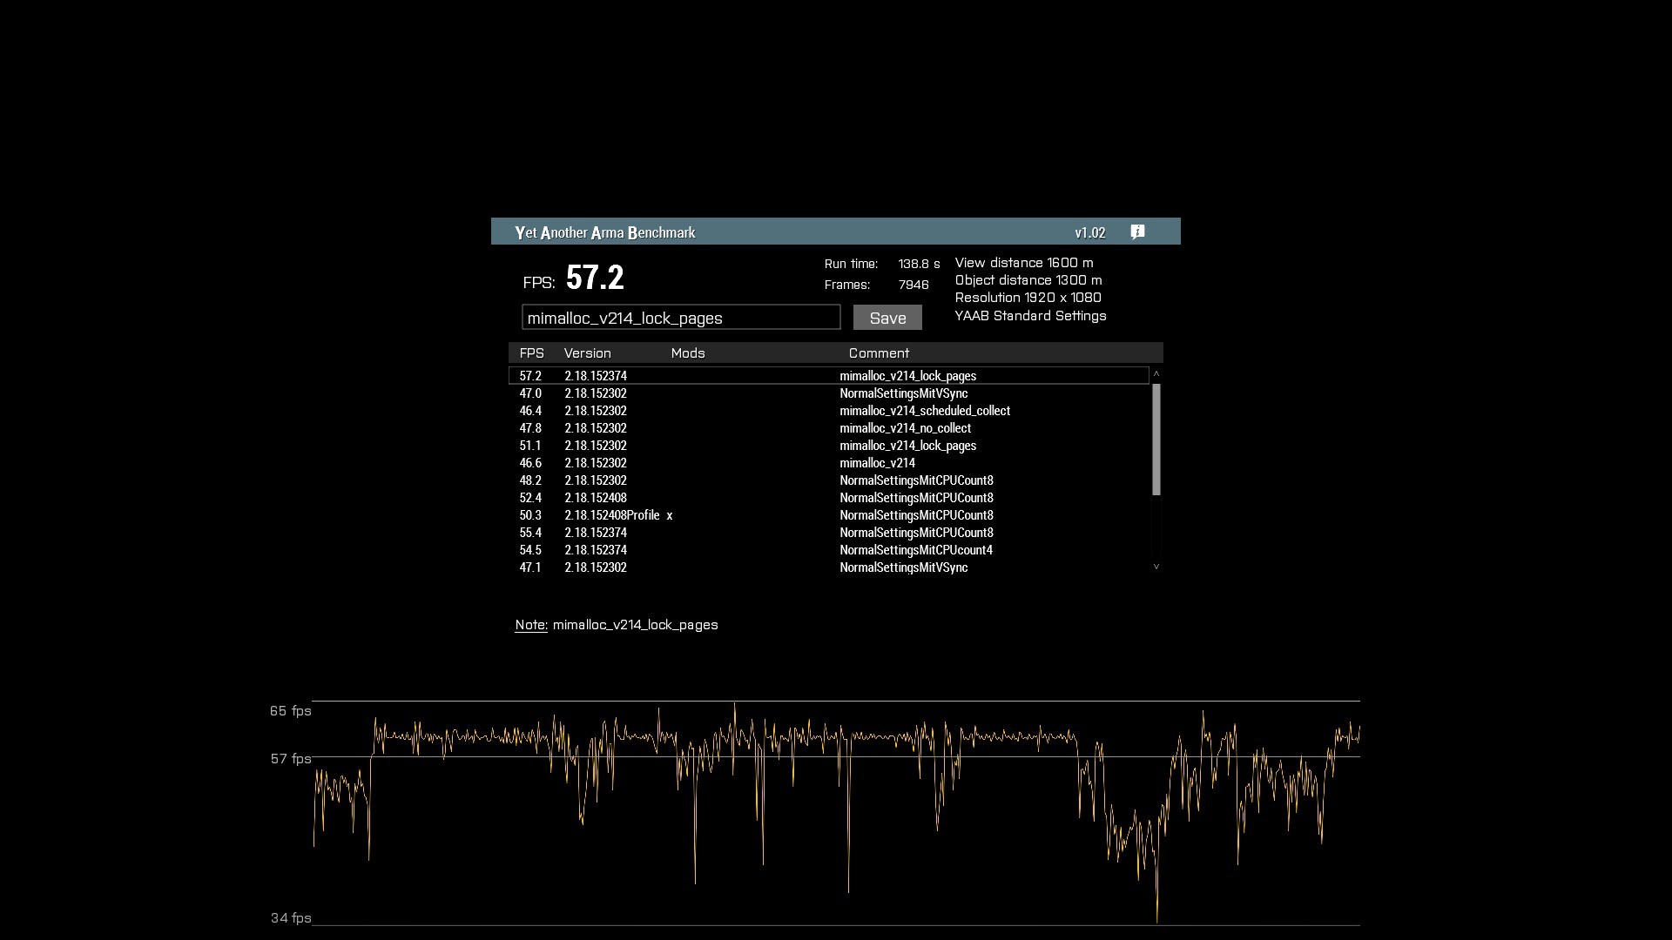Sort results by the FPS column header
1672x940 pixels.
point(531,353)
